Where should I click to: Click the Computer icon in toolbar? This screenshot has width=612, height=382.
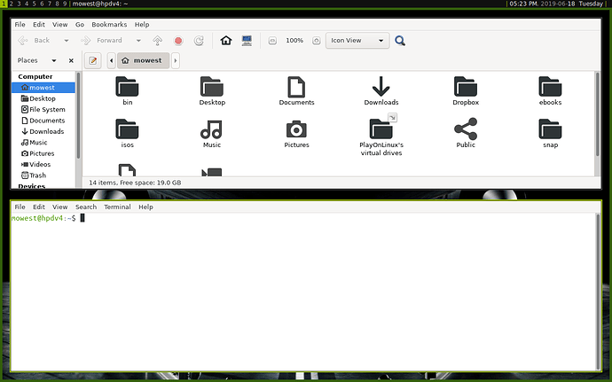tap(247, 40)
